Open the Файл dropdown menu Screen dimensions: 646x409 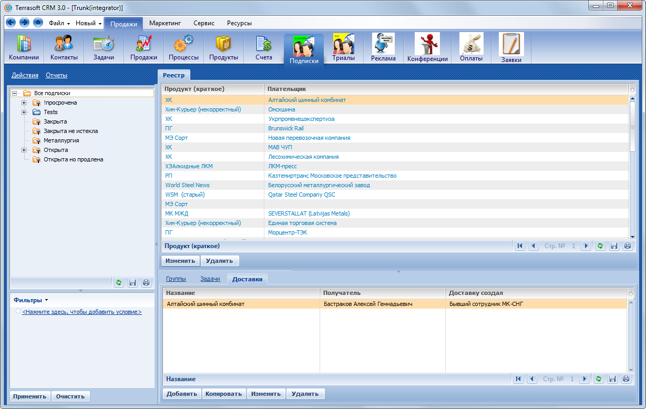(x=59, y=23)
